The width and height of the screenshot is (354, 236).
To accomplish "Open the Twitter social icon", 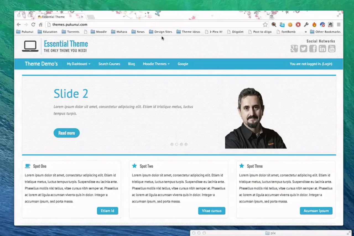I will pos(303,49).
